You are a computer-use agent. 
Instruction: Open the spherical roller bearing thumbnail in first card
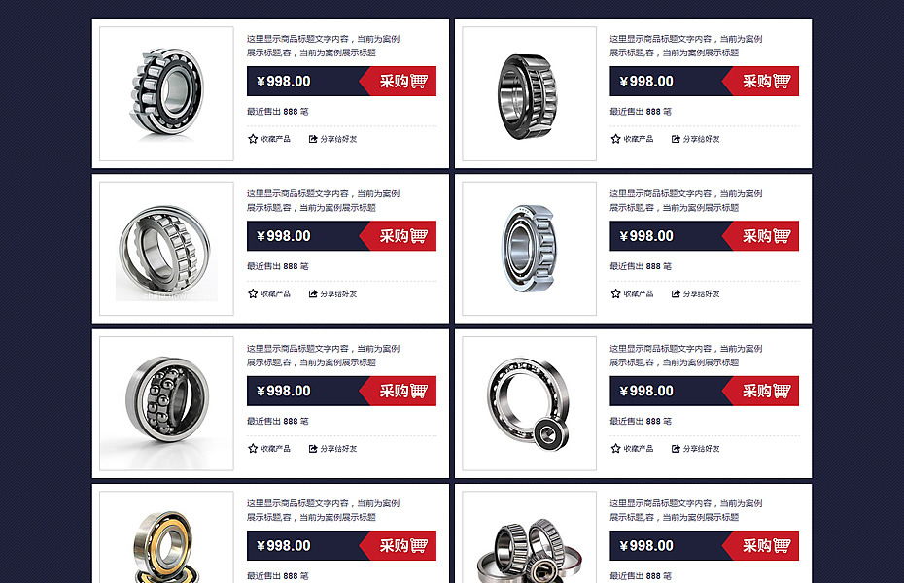click(166, 94)
